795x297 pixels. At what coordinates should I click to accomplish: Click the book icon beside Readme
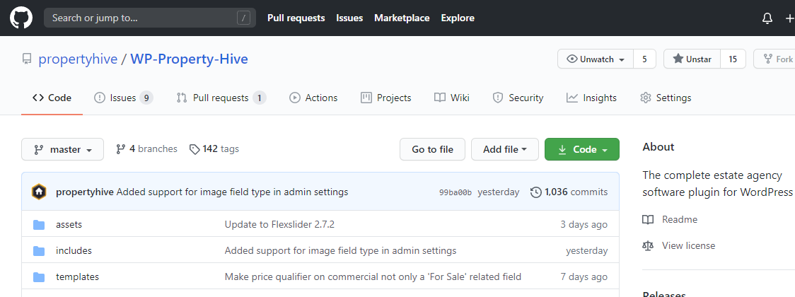(x=648, y=220)
